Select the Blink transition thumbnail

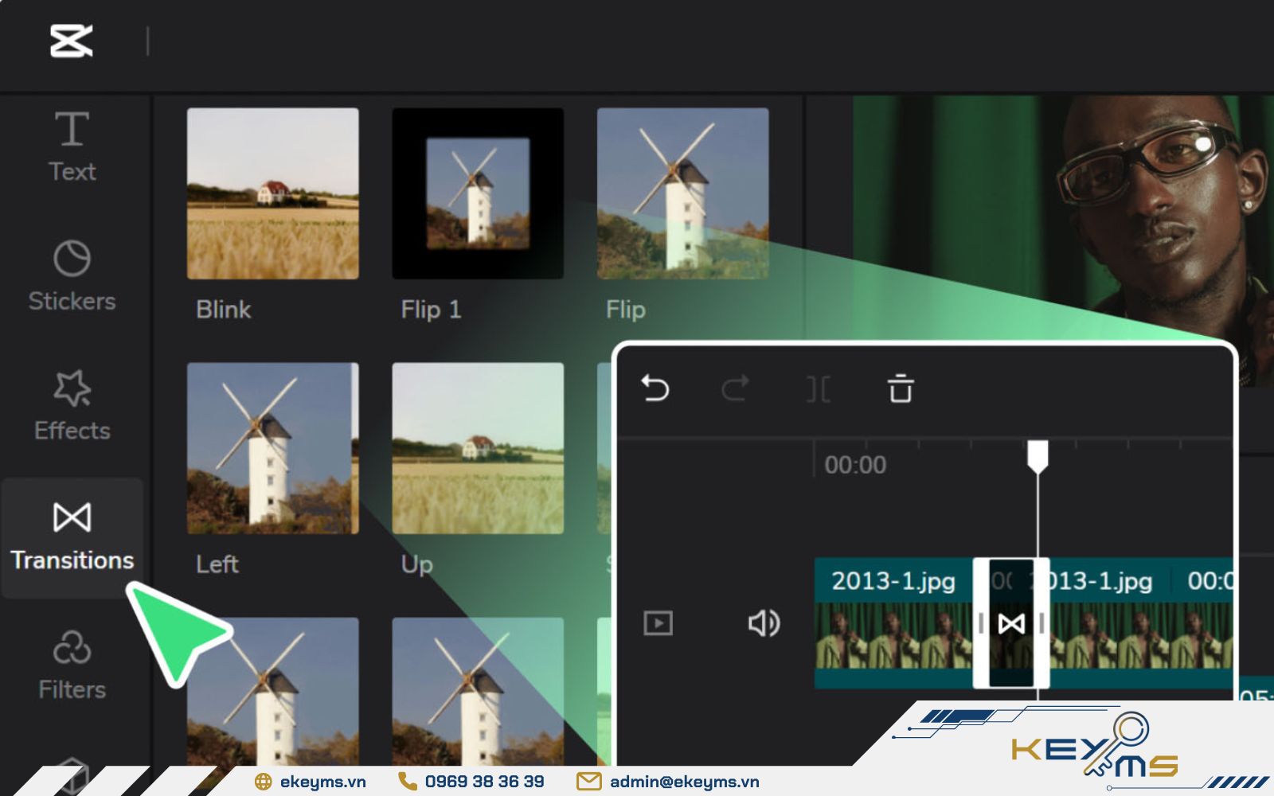point(272,193)
